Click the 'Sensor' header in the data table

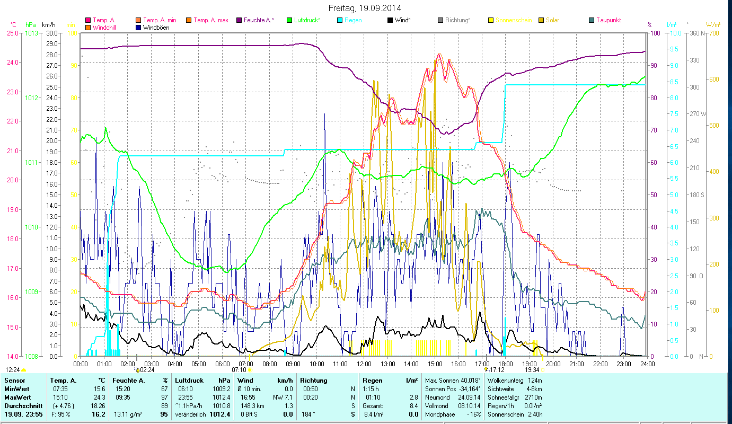[14, 381]
